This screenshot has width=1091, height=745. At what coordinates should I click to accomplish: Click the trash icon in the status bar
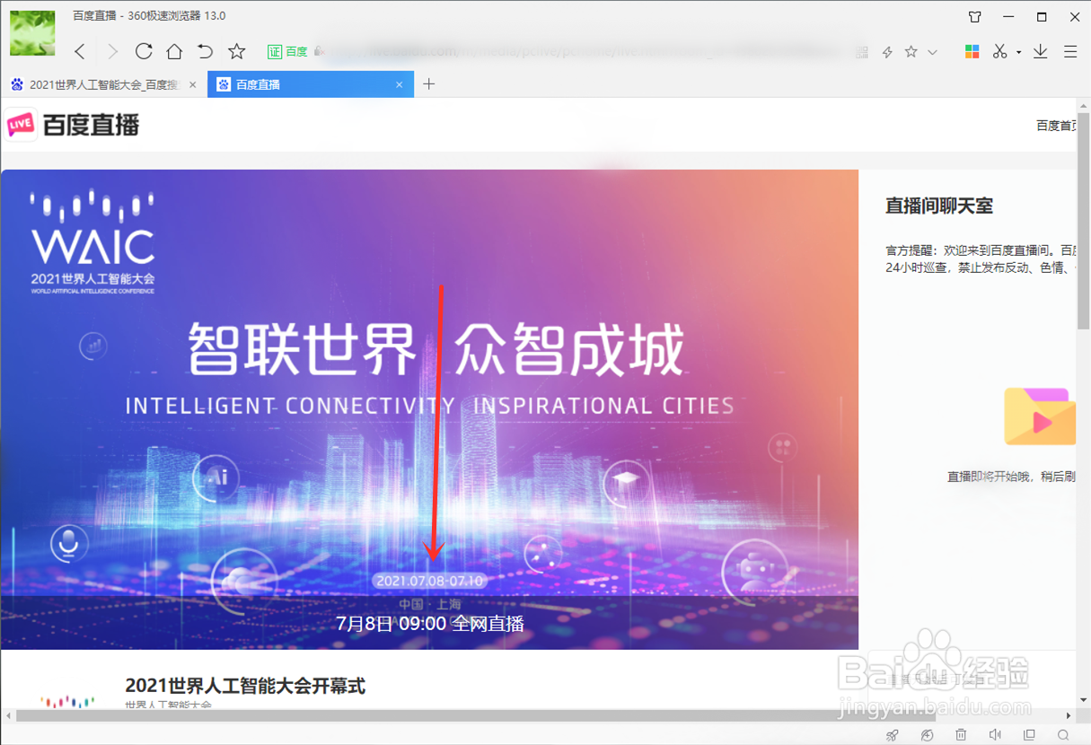point(961,734)
